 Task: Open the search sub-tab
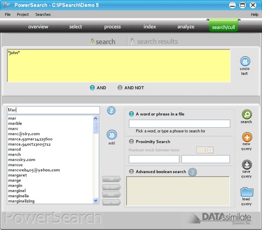tap(103, 42)
